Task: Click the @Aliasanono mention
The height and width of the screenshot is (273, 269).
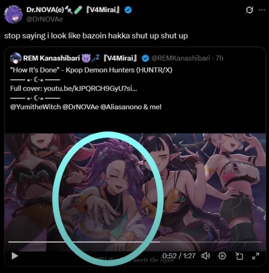Action: point(121,107)
